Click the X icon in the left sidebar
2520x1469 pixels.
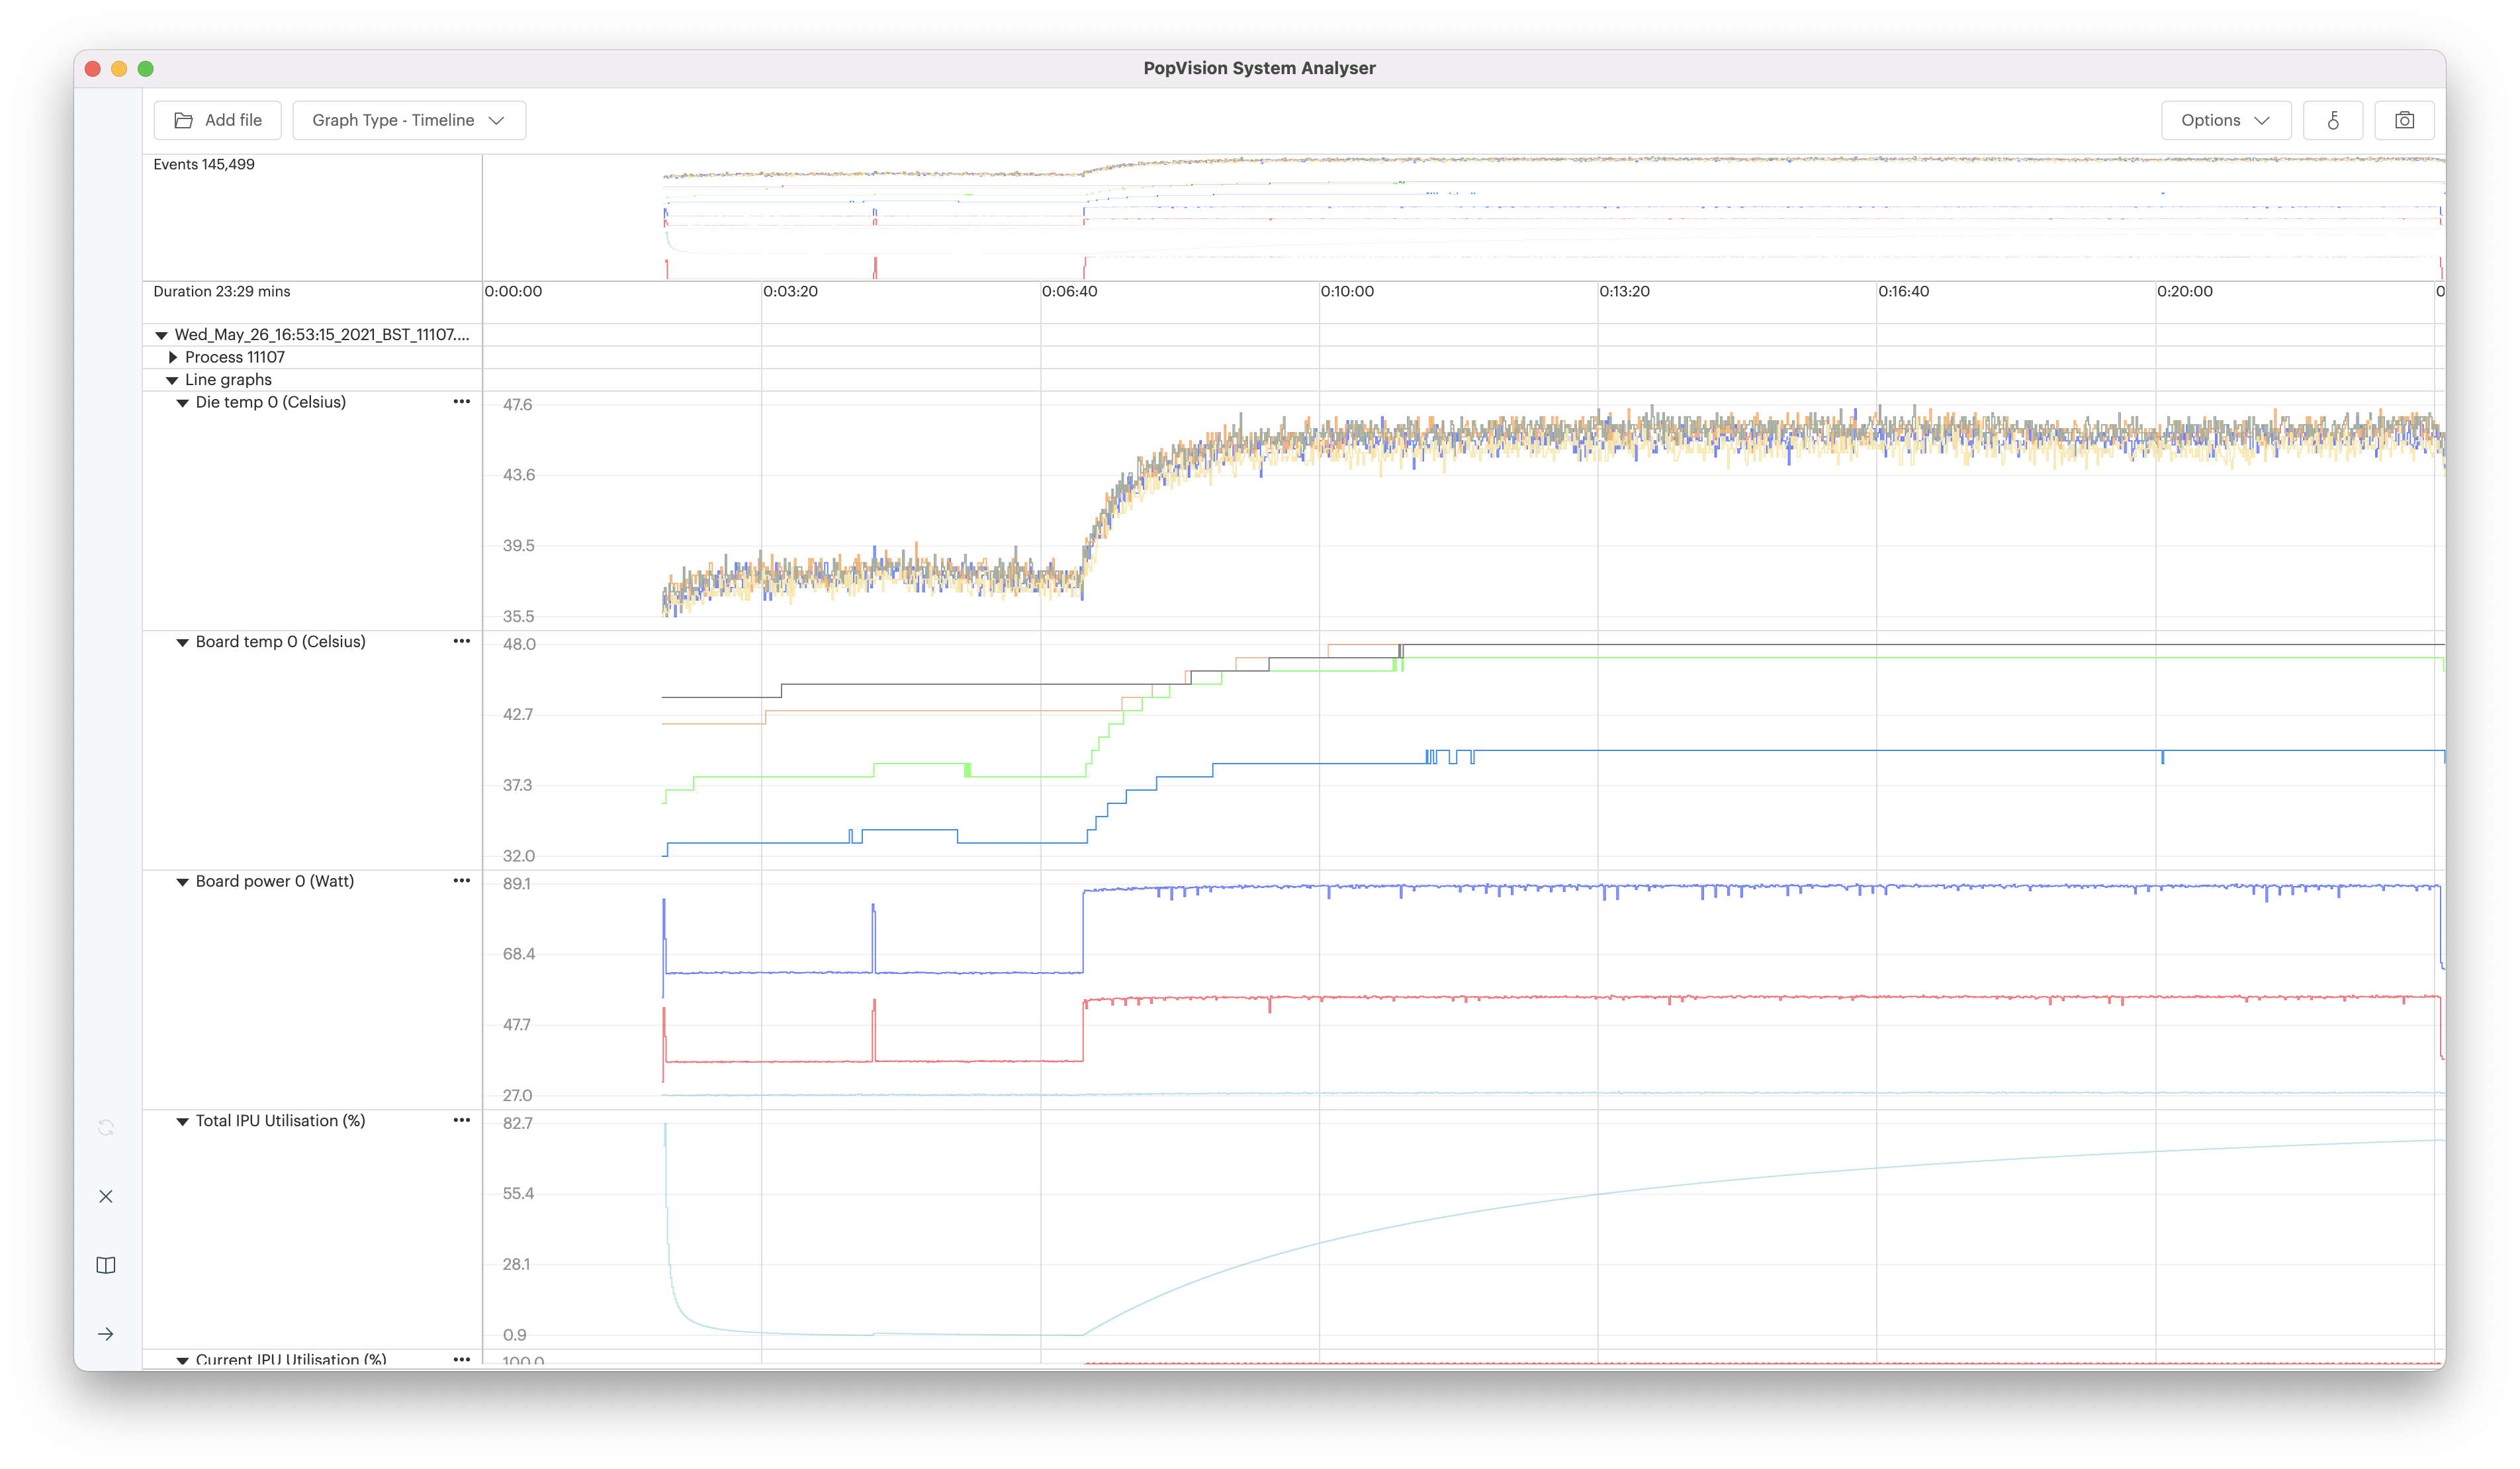(x=106, y=1196)
